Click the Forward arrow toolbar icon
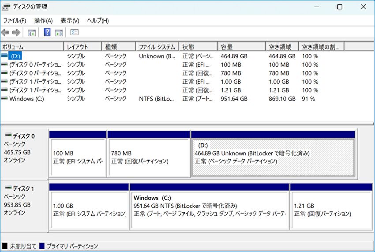 pyautogui.click(x=16, y=33)
